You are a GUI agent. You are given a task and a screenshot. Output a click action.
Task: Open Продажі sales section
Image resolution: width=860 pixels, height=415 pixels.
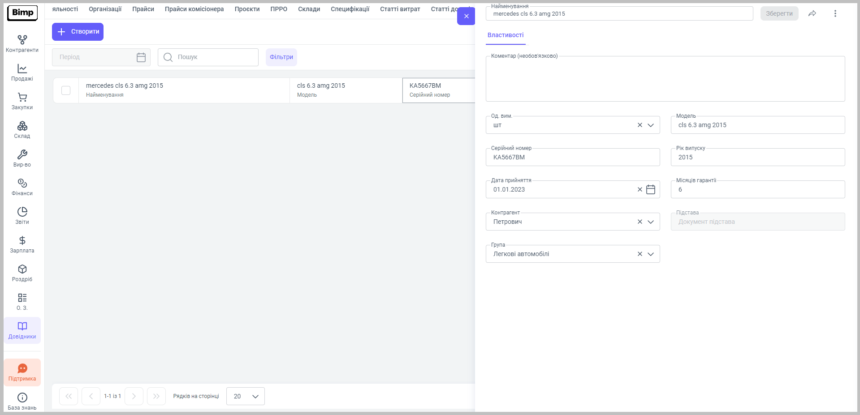point(22,73)
